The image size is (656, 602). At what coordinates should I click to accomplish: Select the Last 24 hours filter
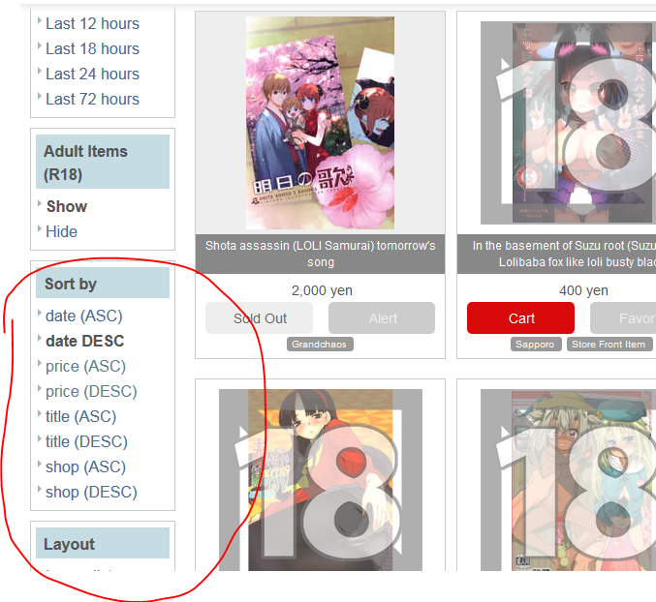(92, 74)
